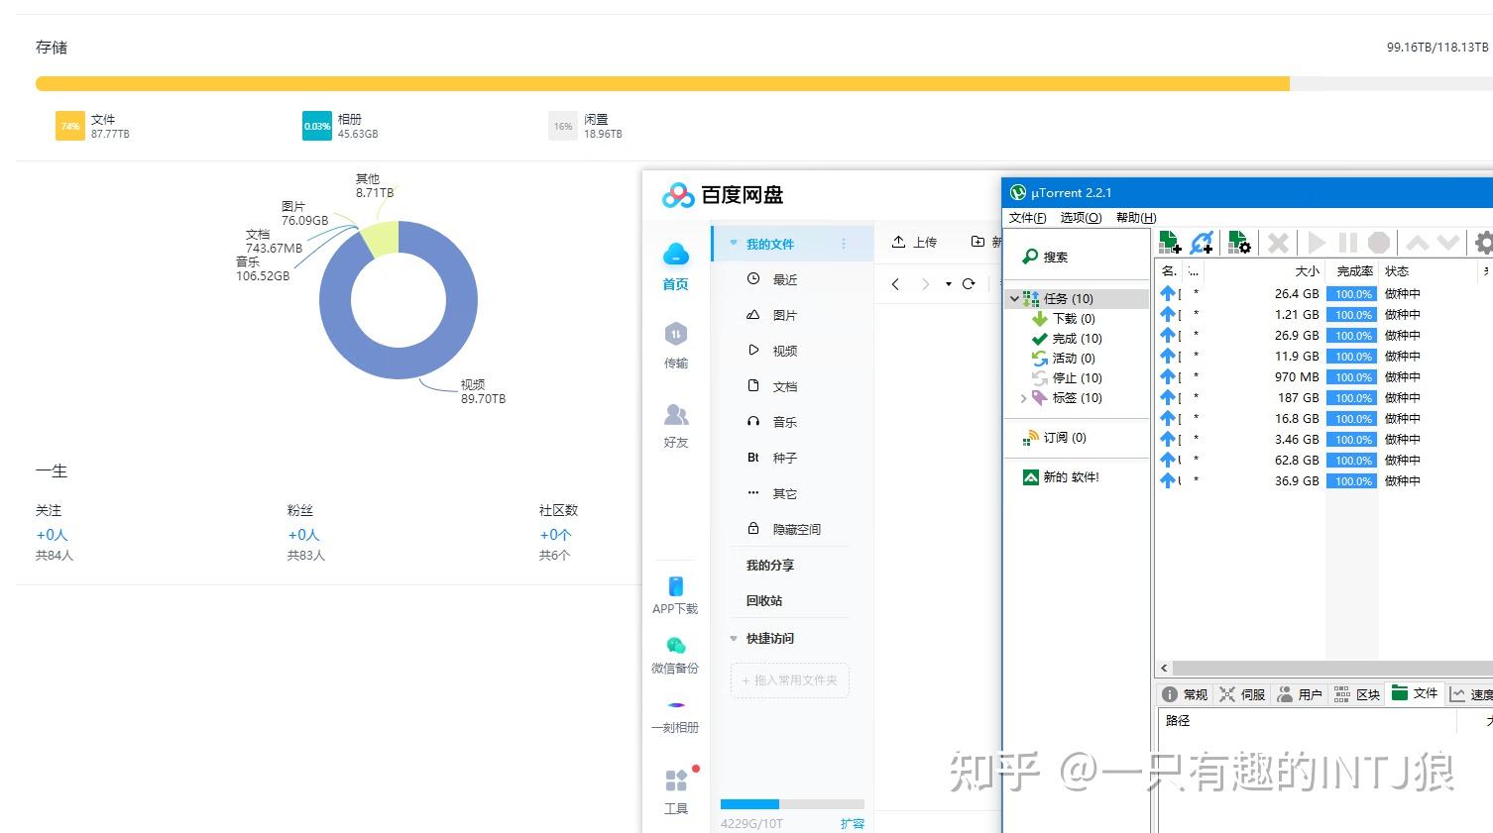The height and width of the screenshot is (833, 1493).
Task: Click the µTorrent pause icon
Action: [1347, 243]
